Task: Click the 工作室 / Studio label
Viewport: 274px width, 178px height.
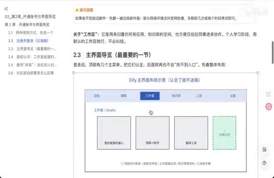Action: point(105,110)
